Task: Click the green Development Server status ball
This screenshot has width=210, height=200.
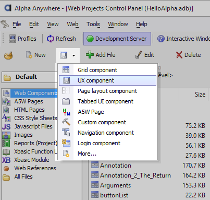Action: point(90,39)
